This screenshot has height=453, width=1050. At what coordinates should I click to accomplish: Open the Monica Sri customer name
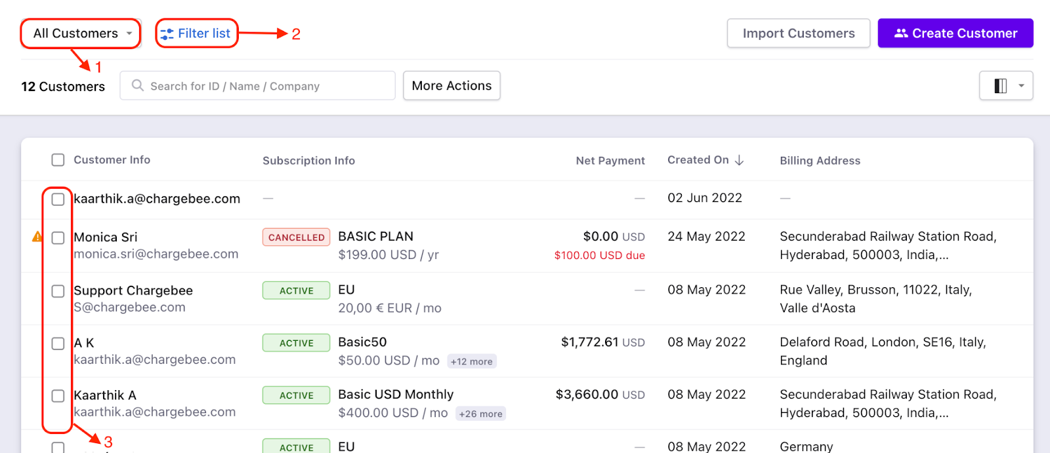pos(106,237)
